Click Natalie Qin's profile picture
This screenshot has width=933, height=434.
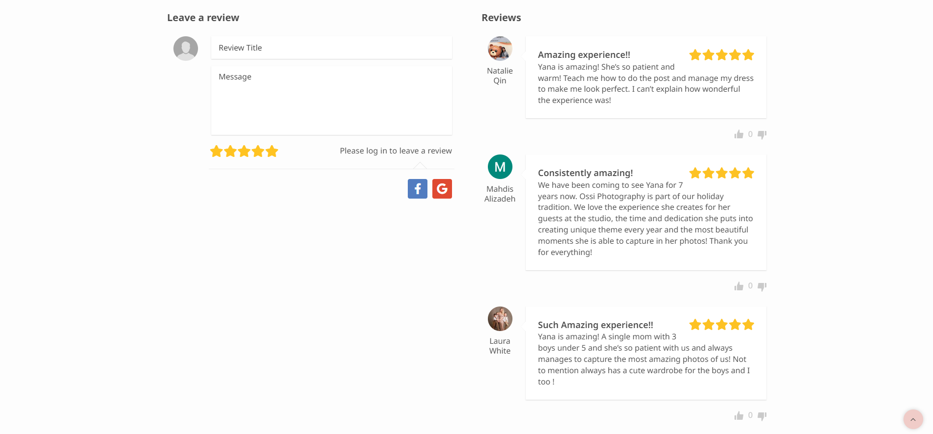(500, 49)
